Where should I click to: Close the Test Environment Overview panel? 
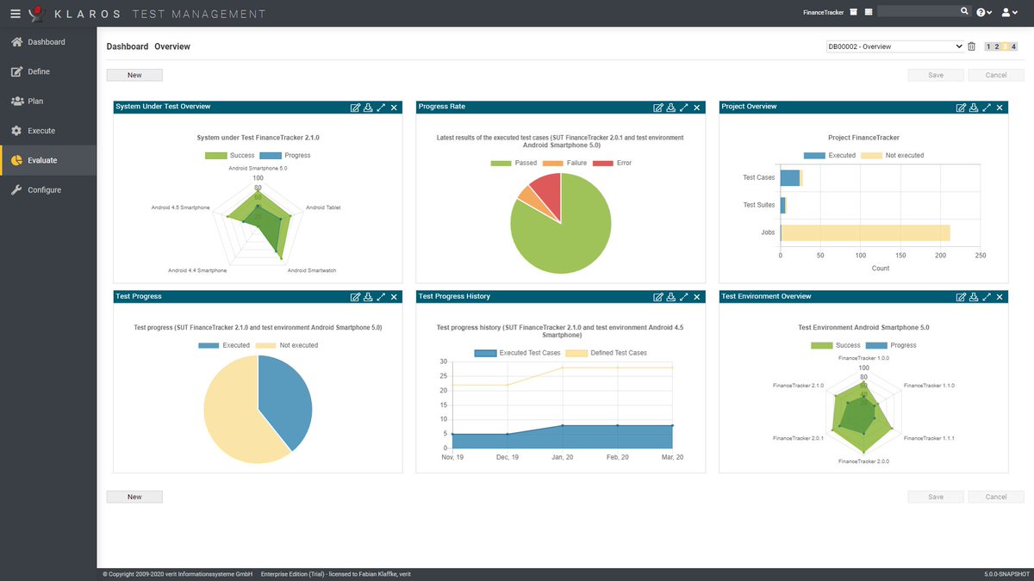click(1000, 297)
